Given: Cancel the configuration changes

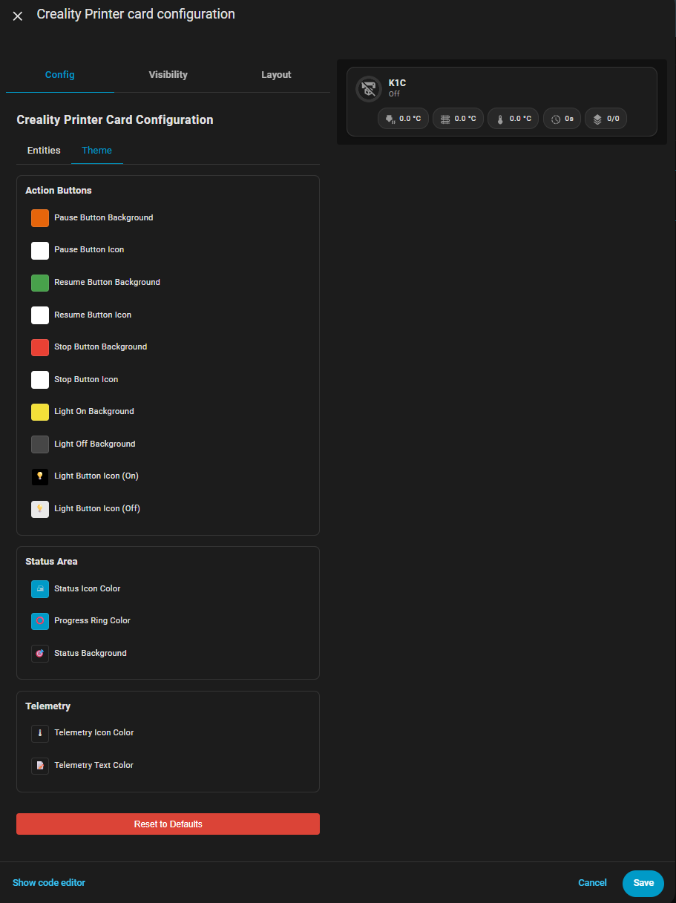Looking at the screenshot, I should pos(592,883).
